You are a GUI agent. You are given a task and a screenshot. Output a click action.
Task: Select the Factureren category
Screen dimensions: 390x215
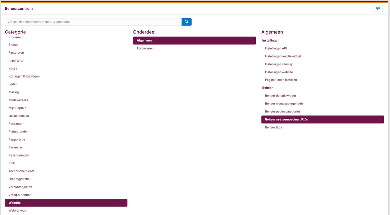(16, 53)
